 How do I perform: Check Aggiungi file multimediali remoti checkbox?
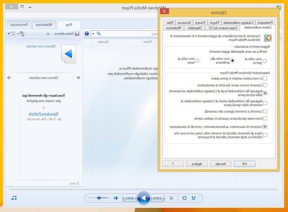click(x=265, y=103)
